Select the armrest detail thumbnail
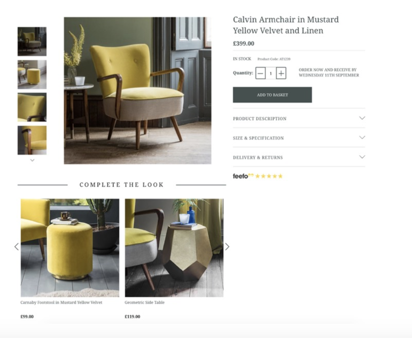The width and height of the screenshot is (412, 338). tap(32, 140)
